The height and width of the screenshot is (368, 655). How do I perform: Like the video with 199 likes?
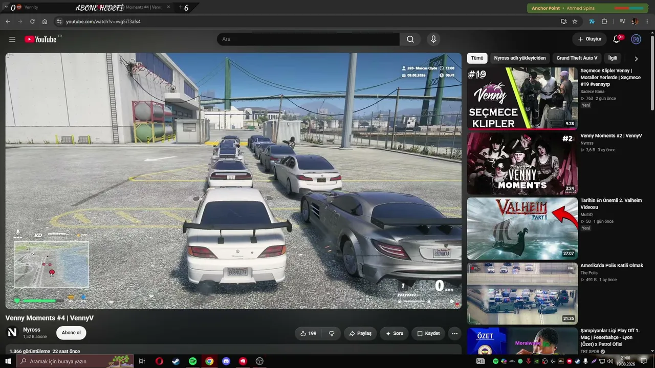tap(308, 333)
